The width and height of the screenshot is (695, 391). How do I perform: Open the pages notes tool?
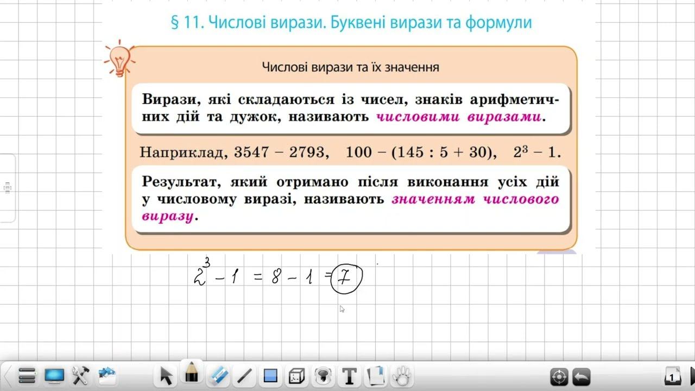point(376,375)
